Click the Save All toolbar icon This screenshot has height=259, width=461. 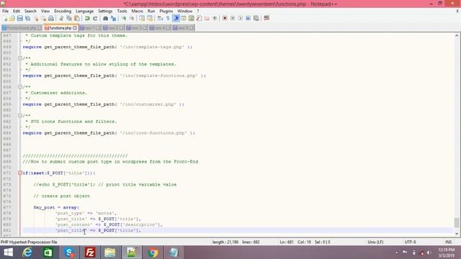coord(27,19)
